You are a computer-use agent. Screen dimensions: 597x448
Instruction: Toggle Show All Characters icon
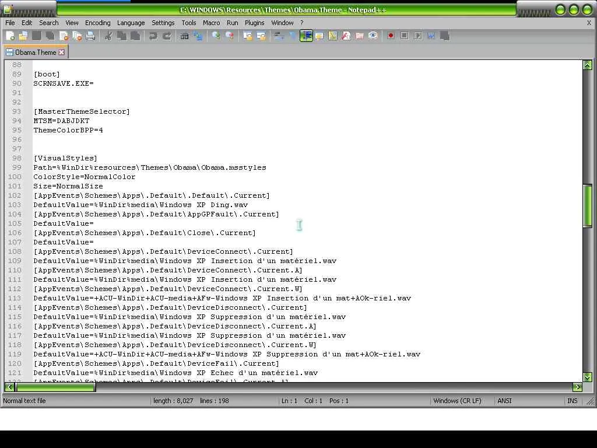293,36
